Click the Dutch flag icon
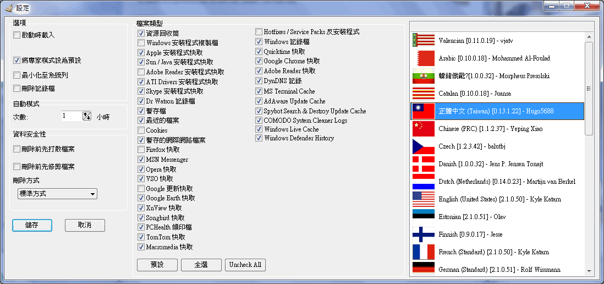This screenshot has height=284, width=604. [x=424, y=182]
